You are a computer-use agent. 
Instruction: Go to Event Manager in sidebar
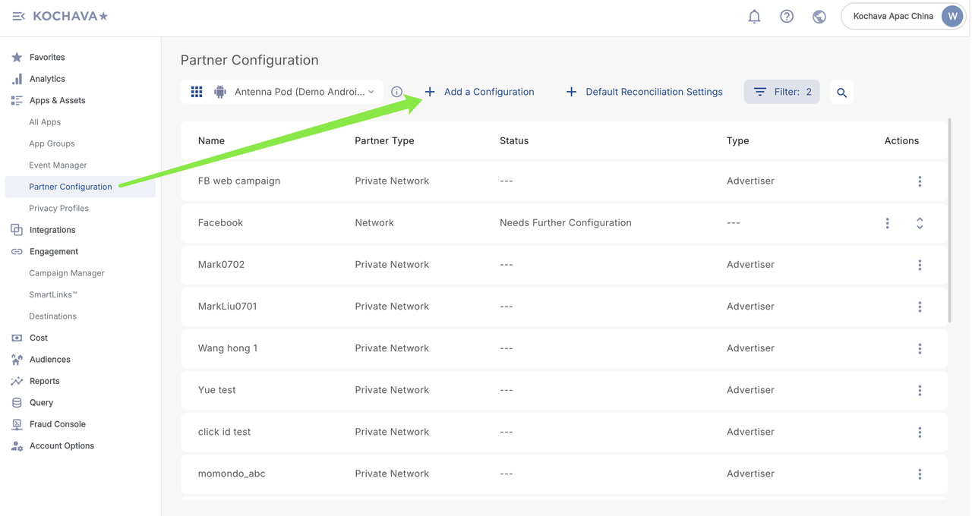[x=58, y=165]
